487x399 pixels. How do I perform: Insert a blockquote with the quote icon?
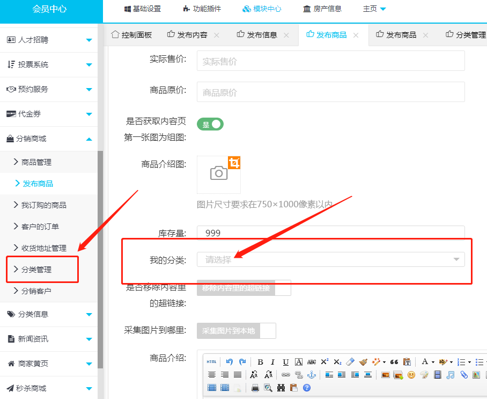click(394, 362)
